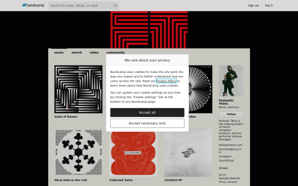Switch to the community tab

(x=115, y=53)
